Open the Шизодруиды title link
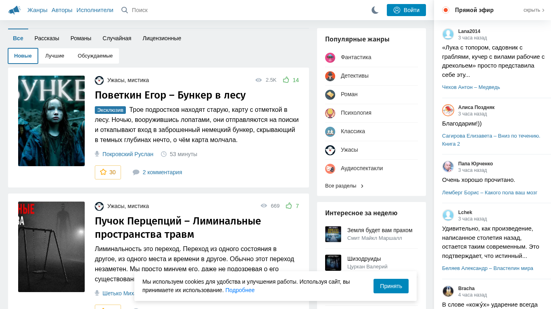The width and height of the screenshot is (551, 309). coord(364,259)
